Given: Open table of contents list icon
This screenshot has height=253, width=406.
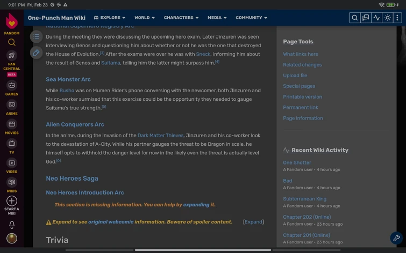Looking at the screenshot, I should pos(36,36).
